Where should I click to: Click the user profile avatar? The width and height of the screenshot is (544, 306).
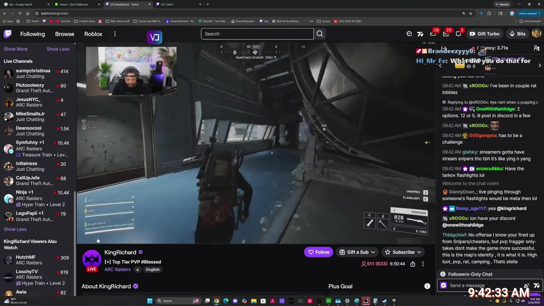click(536, 34)
